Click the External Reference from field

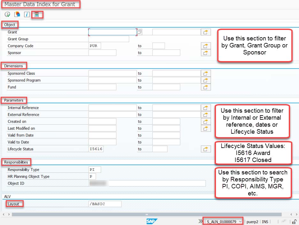click(x=112, y=115)
